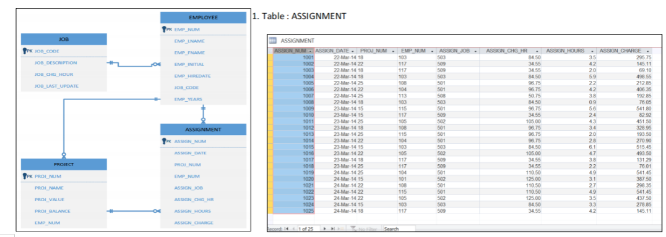Image resolution: width=666 pixels, height=237 pixels.
Task: Click JOB_DESCRIPTION field in JOB entity
Action: (56, 62)
